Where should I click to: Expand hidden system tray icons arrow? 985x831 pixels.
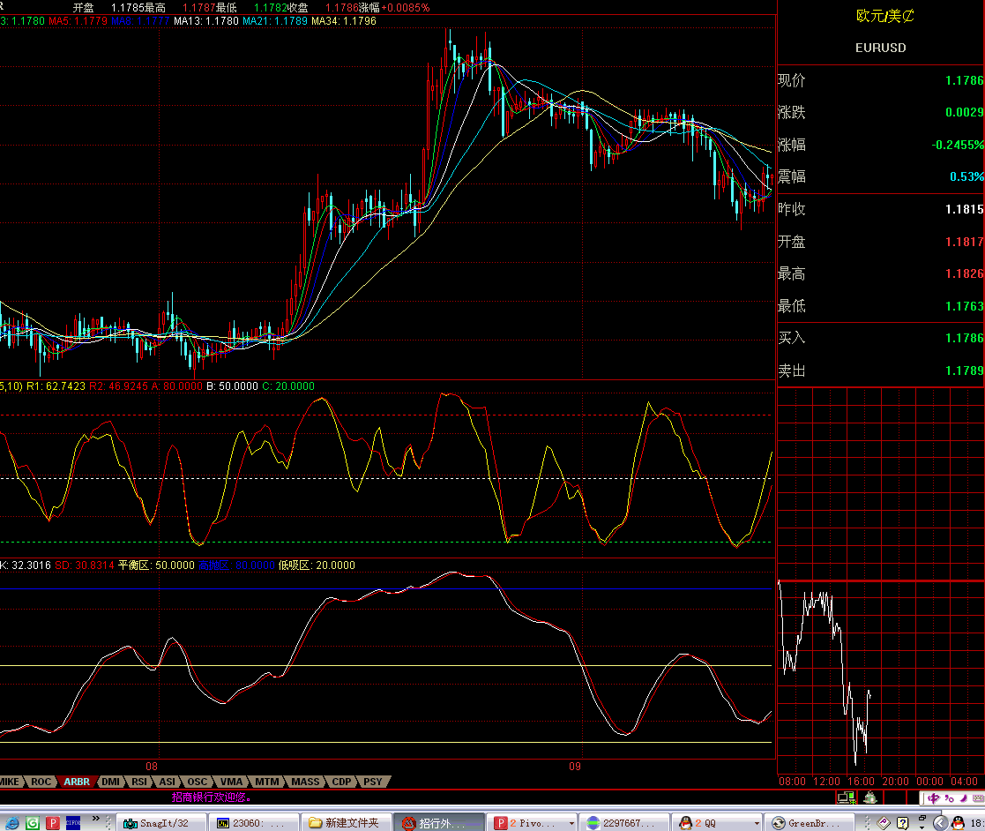click(x=938, y=823)
